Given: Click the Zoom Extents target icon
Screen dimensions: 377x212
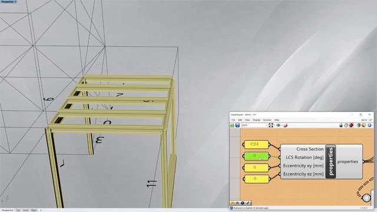Looking at the screenshot, I should pyautogui.click(x=271, y=125).
